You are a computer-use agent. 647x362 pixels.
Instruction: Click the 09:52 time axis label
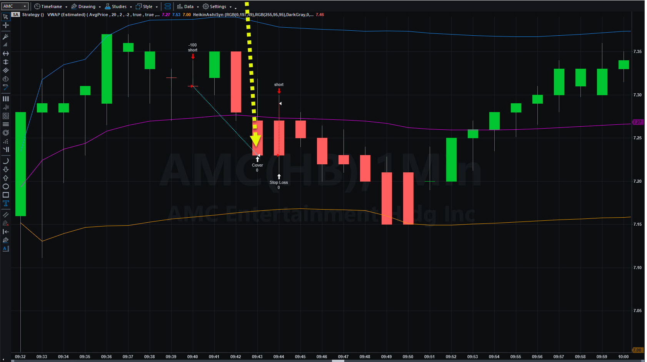click(x=451, y=357)
